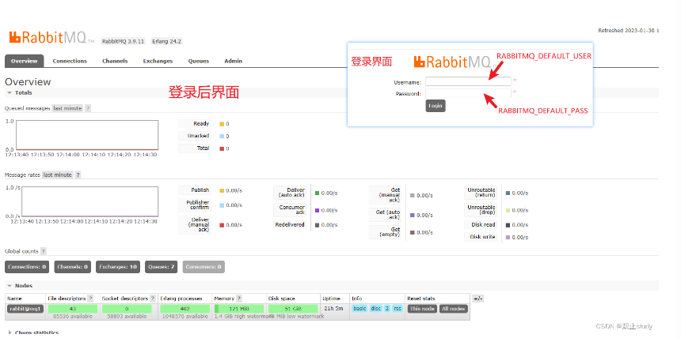This screenshot has height=338, width=681.
Task: Click the Connections: 0 count button
Action: pyautogui.click(x=27, y=267)
